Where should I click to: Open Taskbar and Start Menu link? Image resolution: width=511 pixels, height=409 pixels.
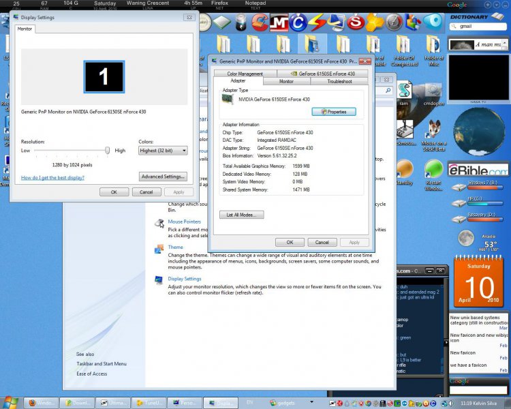(102, 363)
